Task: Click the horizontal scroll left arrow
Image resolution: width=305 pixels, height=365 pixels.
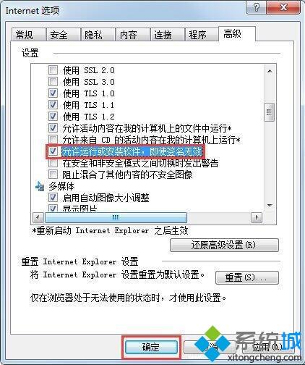Action: [x=38, y=217]
